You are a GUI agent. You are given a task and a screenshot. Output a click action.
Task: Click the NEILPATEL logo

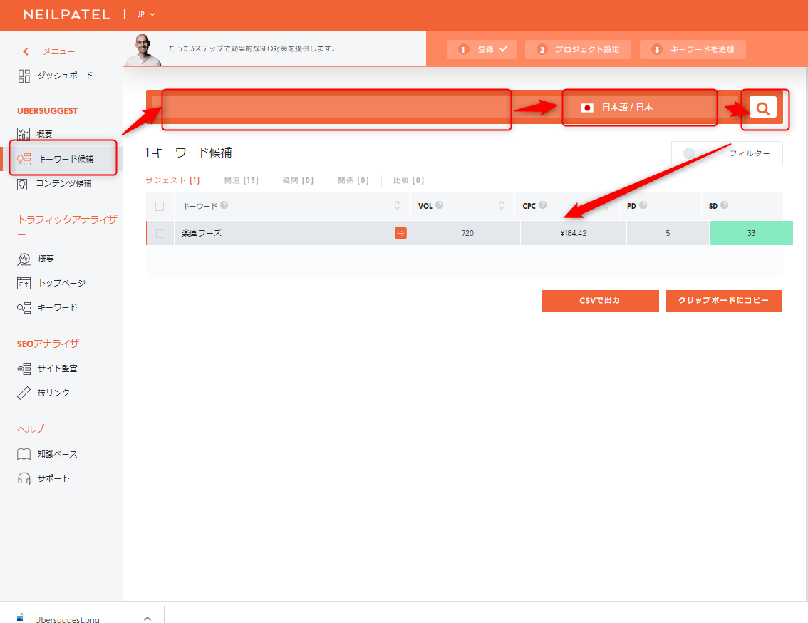[x=67, y=14]
